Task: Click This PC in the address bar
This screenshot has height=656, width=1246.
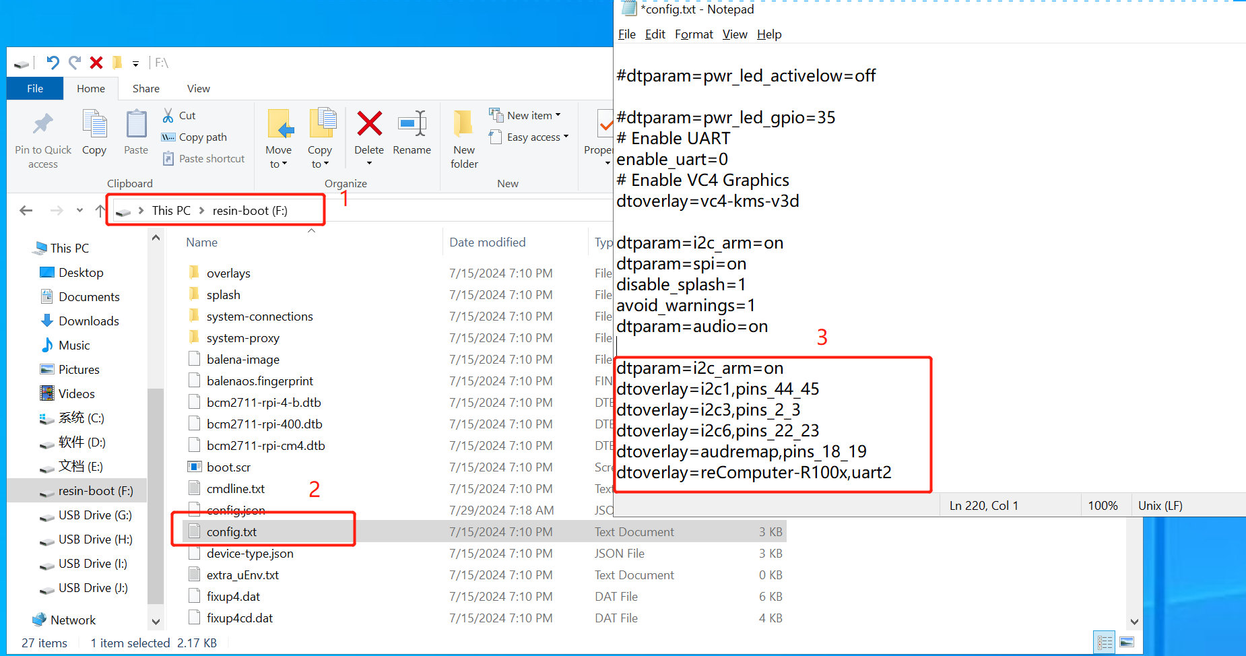Action: (x=171, y=211)
